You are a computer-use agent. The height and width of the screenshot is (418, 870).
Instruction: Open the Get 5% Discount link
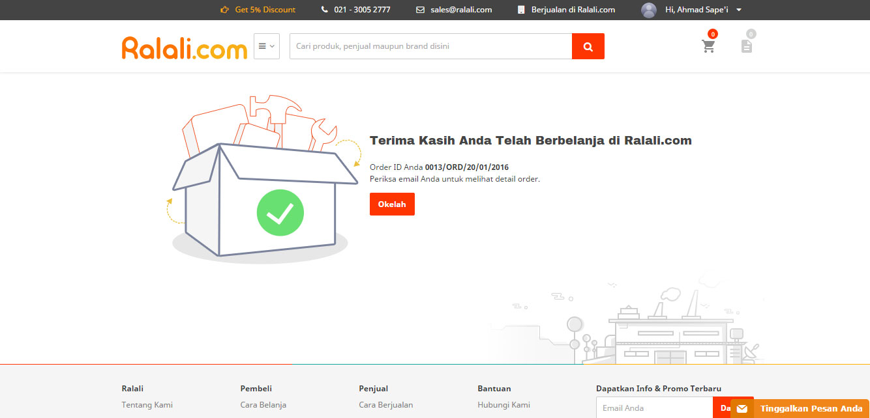(263, 9)
